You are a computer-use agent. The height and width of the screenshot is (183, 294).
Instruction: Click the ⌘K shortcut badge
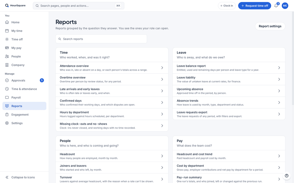[118, 5]
